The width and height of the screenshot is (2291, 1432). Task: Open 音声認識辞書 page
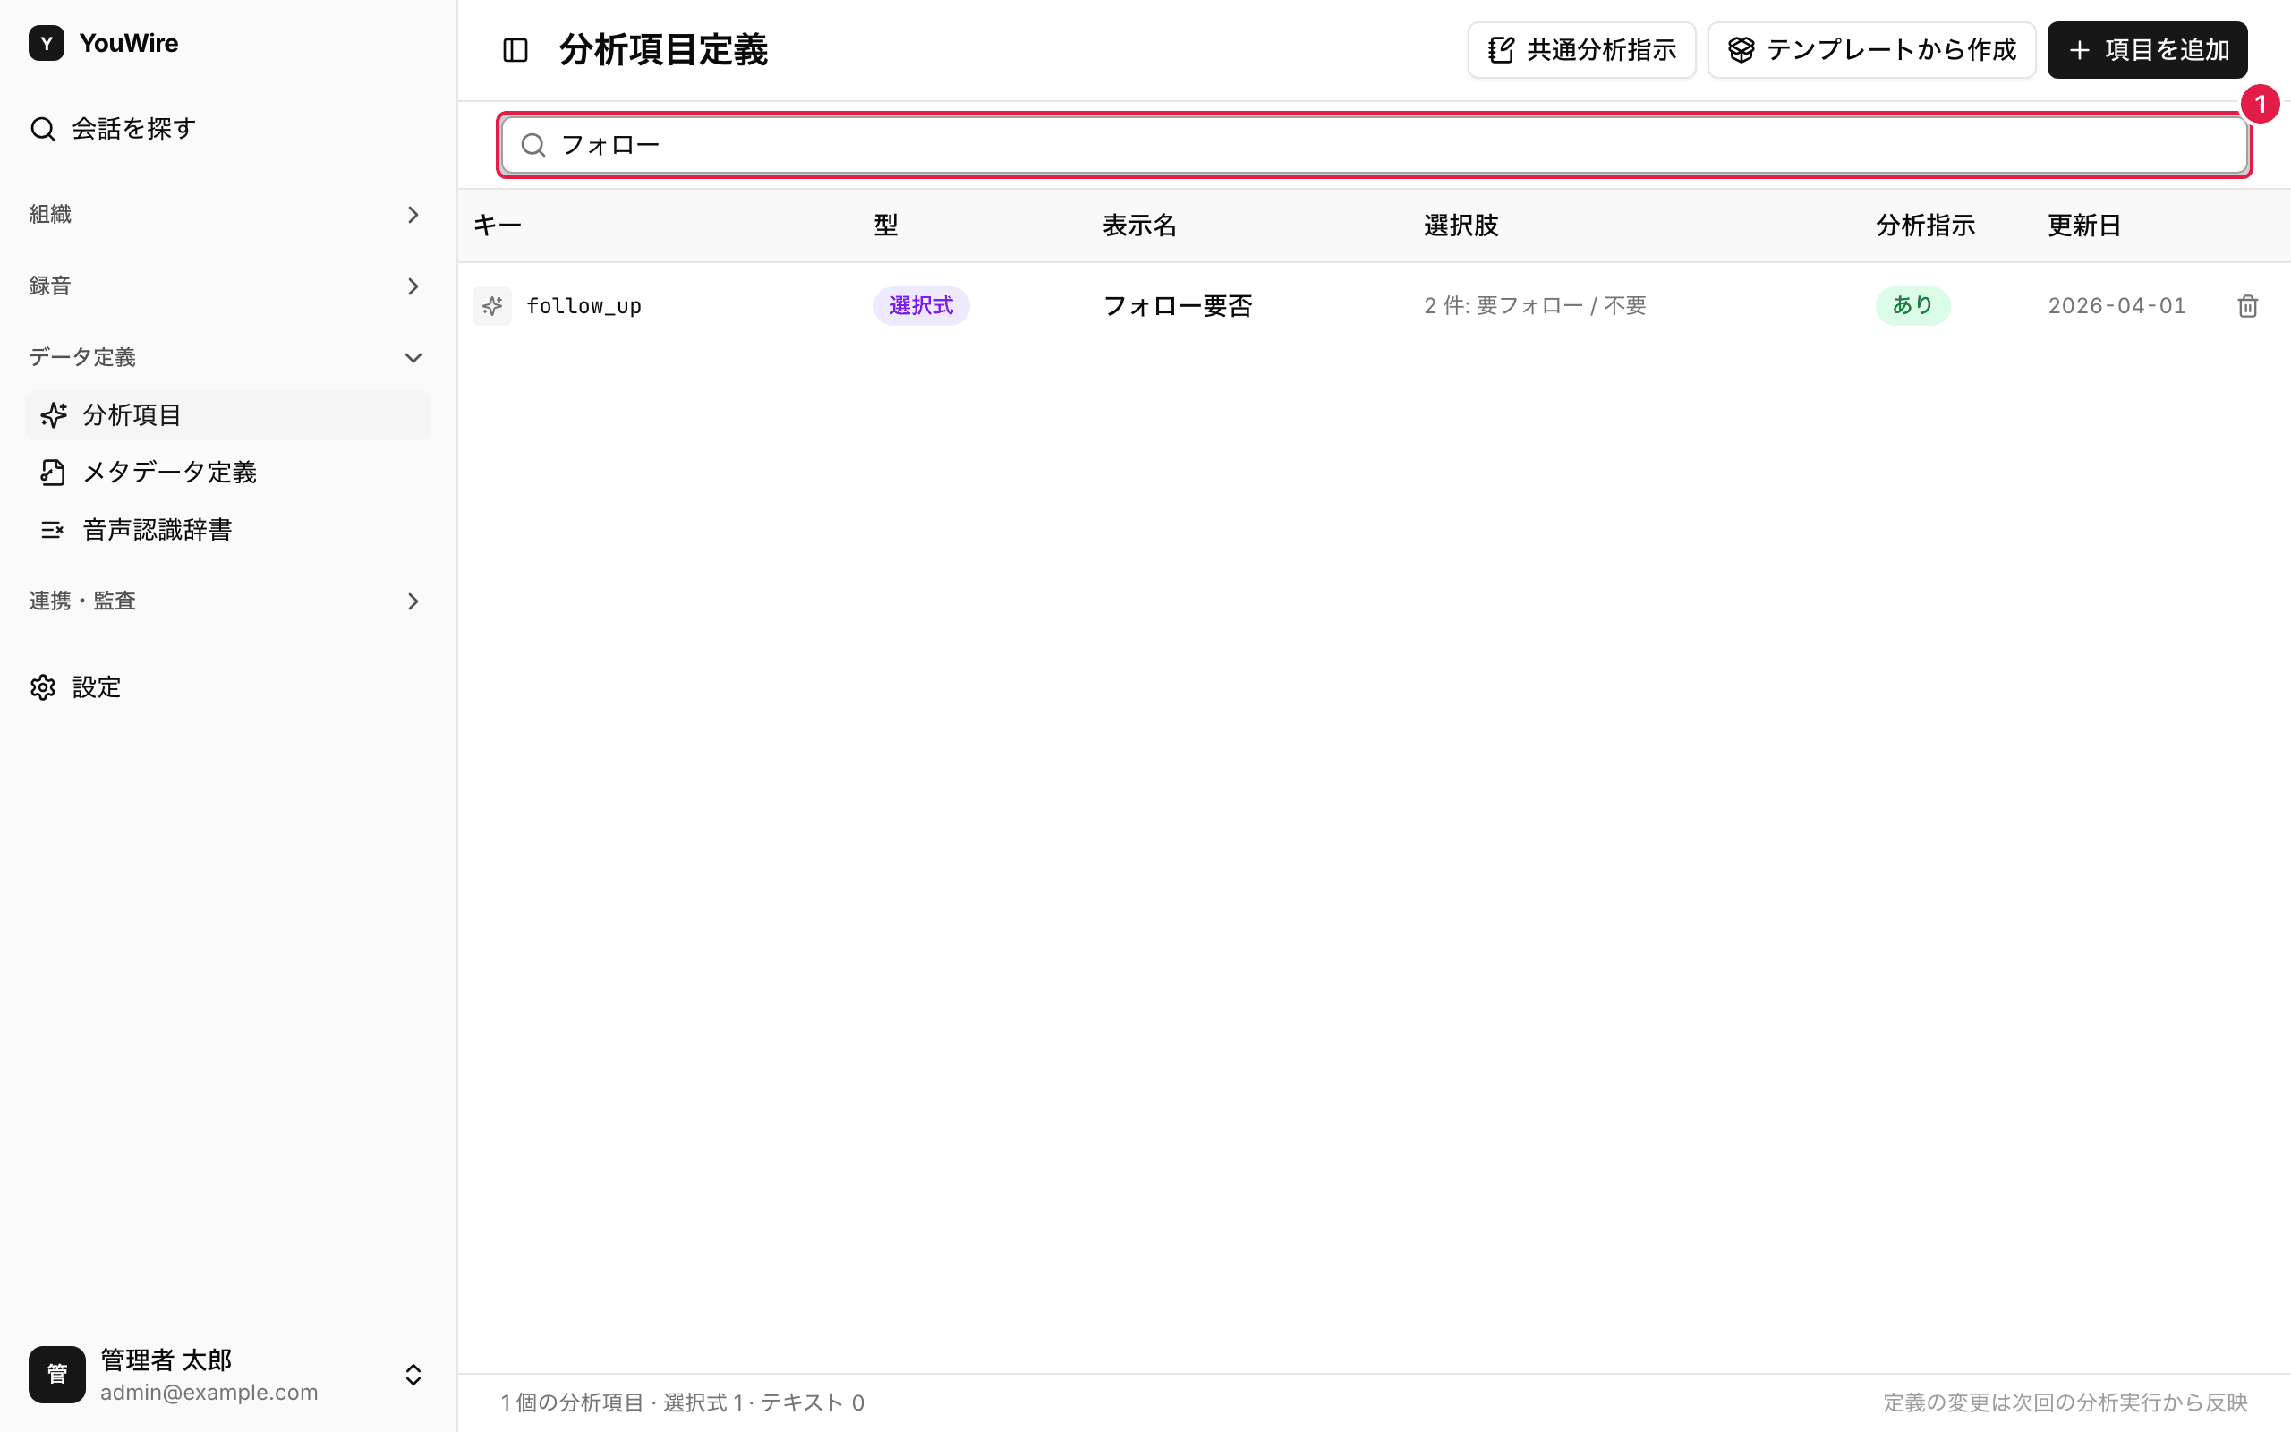pyautogui.click(x=227, y=530)
